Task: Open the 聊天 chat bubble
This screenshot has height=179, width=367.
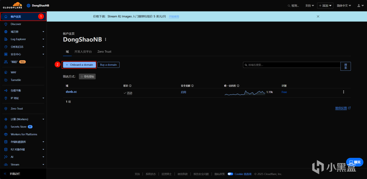Action: point(355,162)
